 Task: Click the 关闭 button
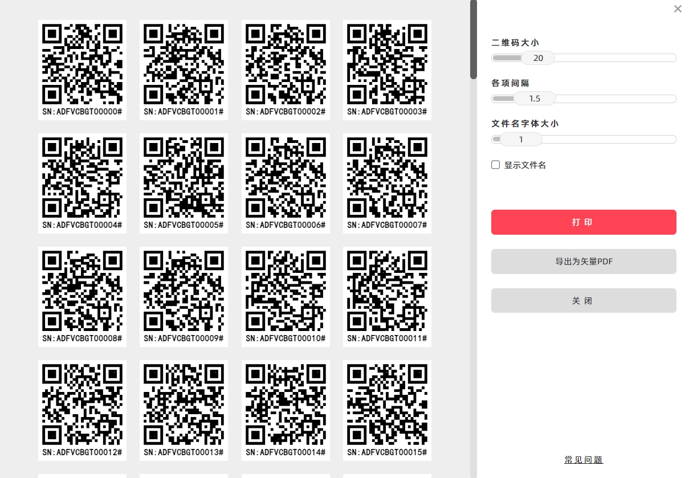coord(584,300)
